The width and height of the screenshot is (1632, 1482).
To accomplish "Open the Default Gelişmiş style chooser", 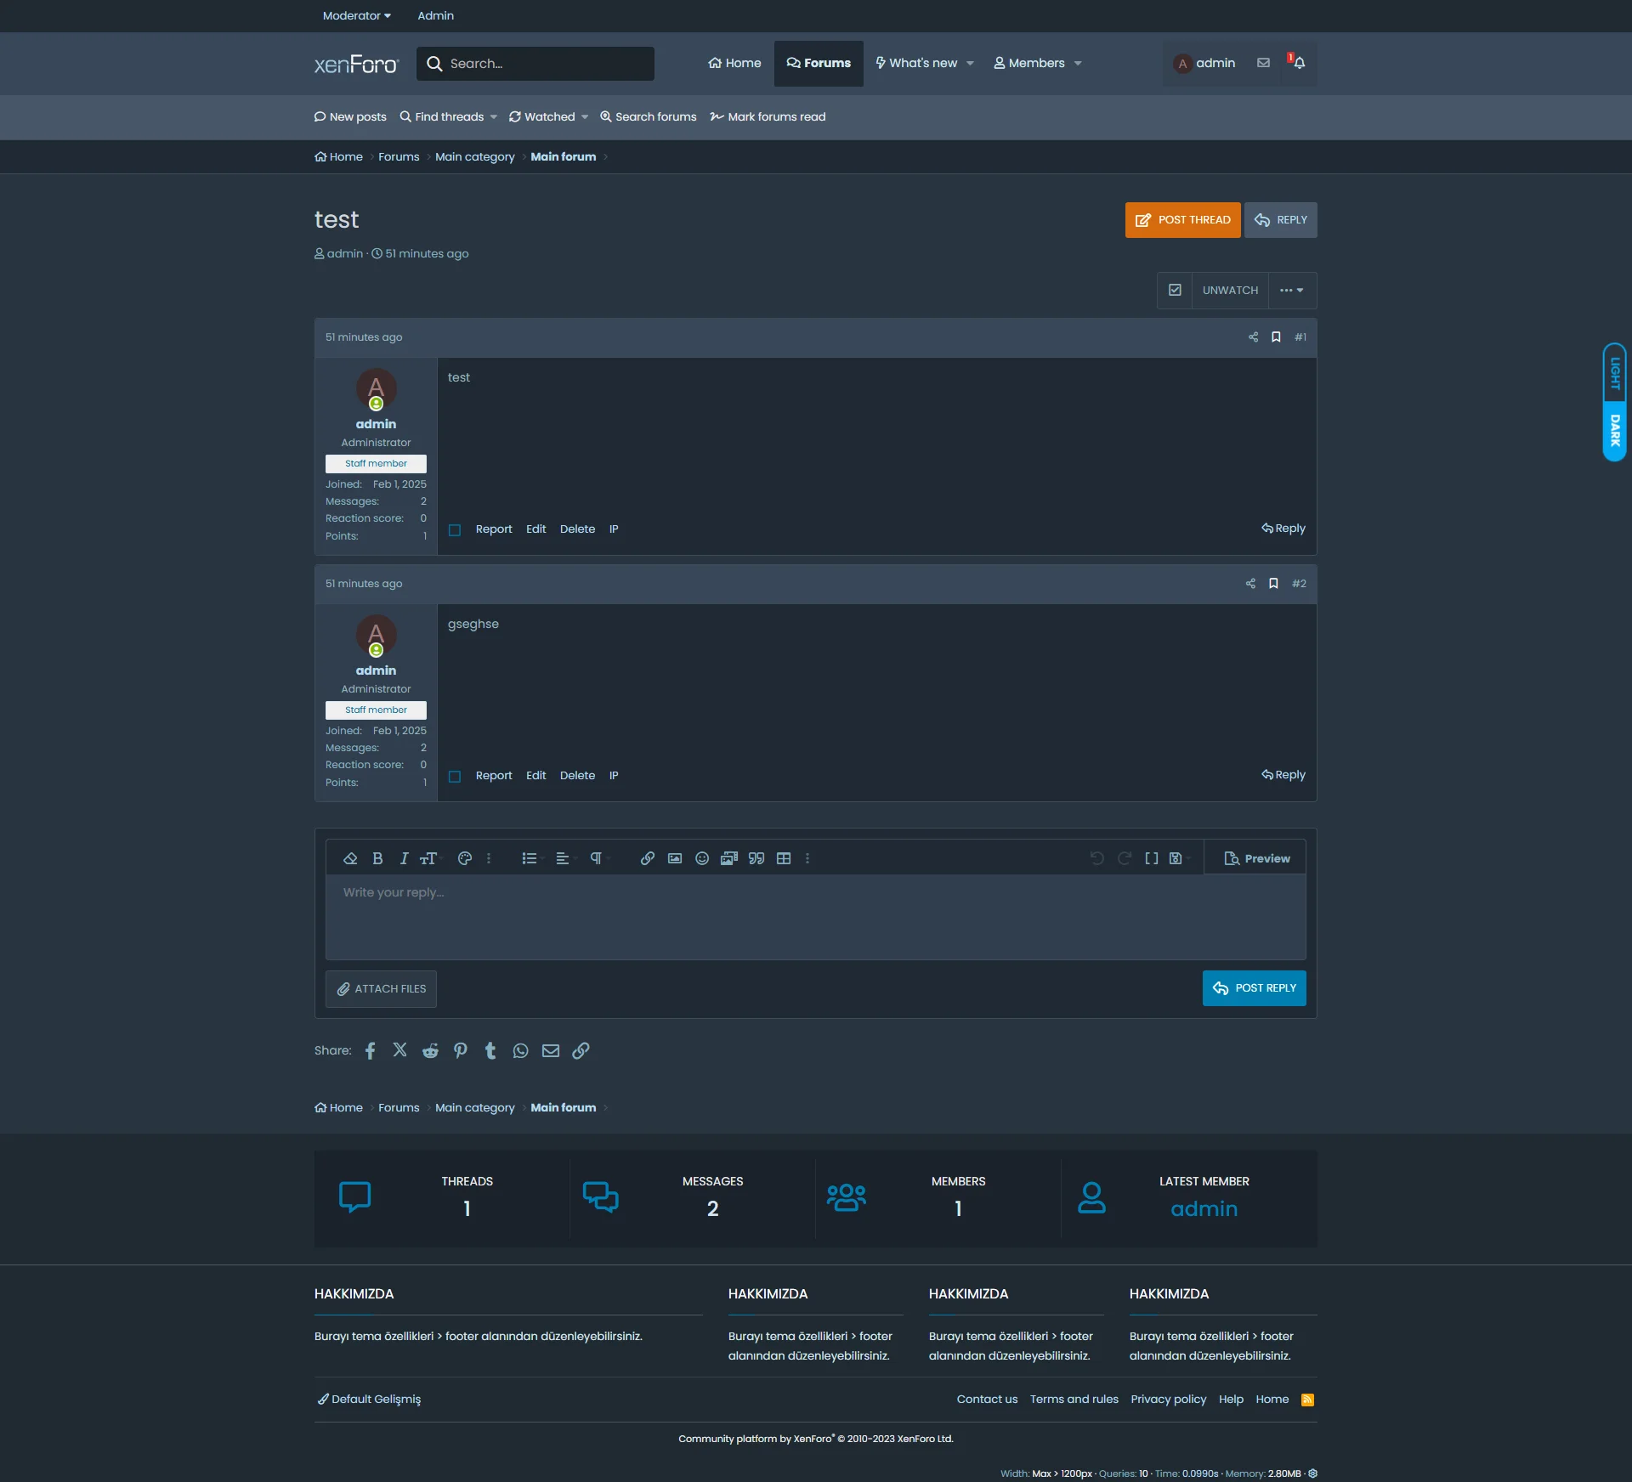I will tap(369, 1400).
